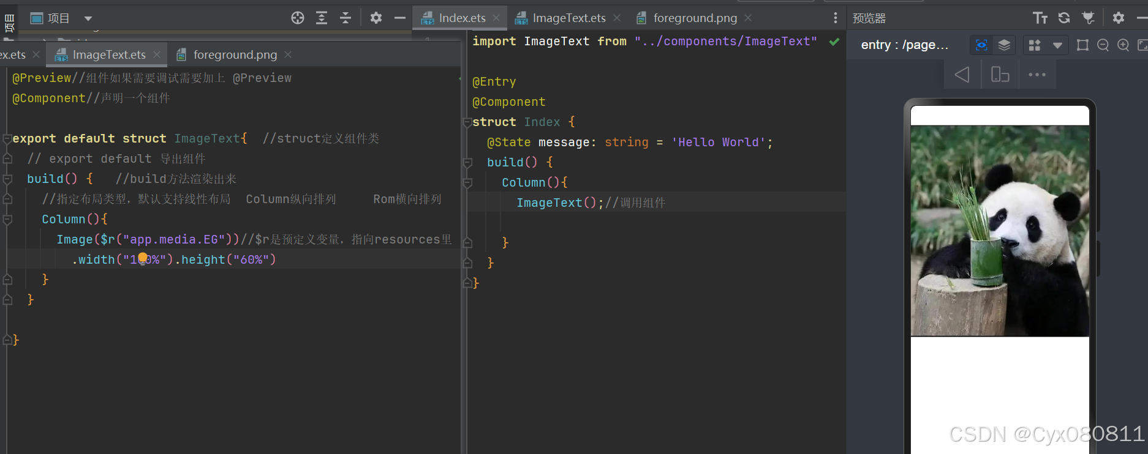
Task: Click the fit-to-frame square icon in previewer
Action: coord(1083,45)
